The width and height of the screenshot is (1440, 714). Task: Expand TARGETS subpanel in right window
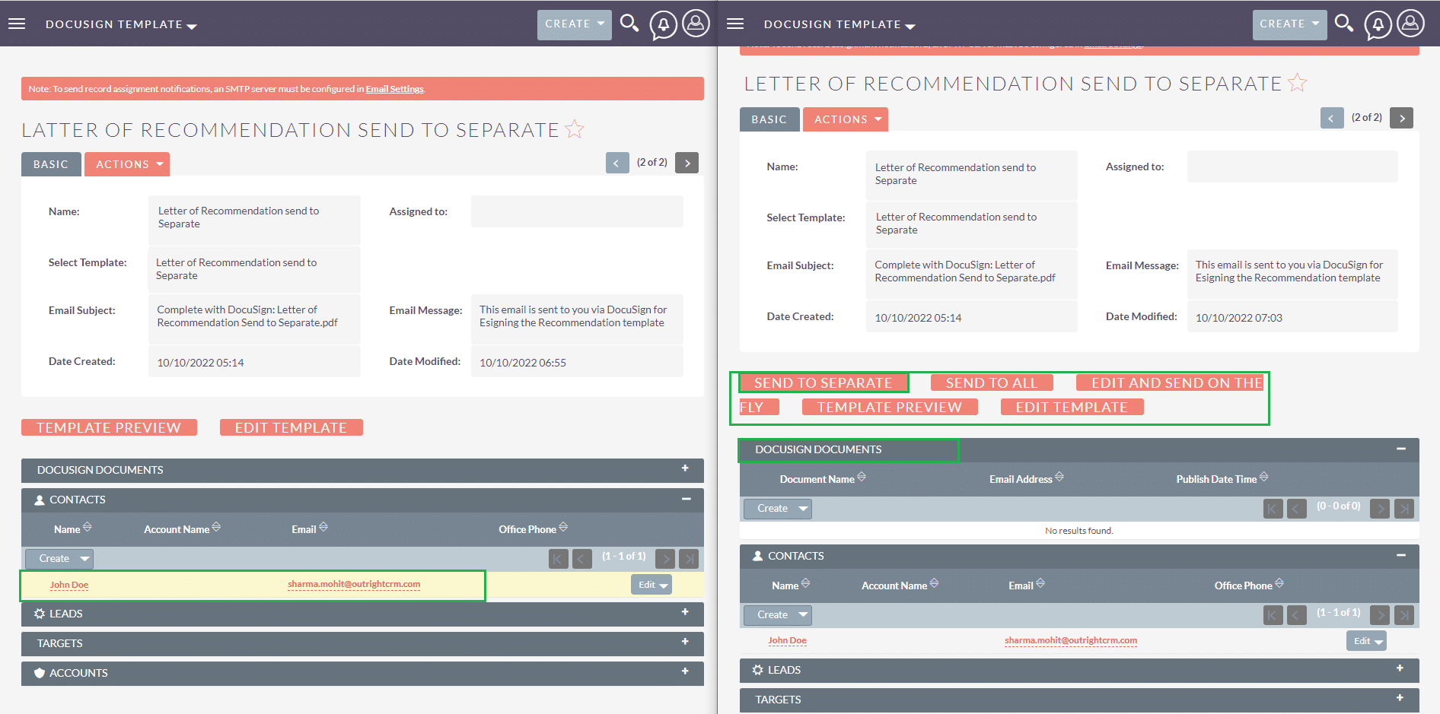[1400, 698]
